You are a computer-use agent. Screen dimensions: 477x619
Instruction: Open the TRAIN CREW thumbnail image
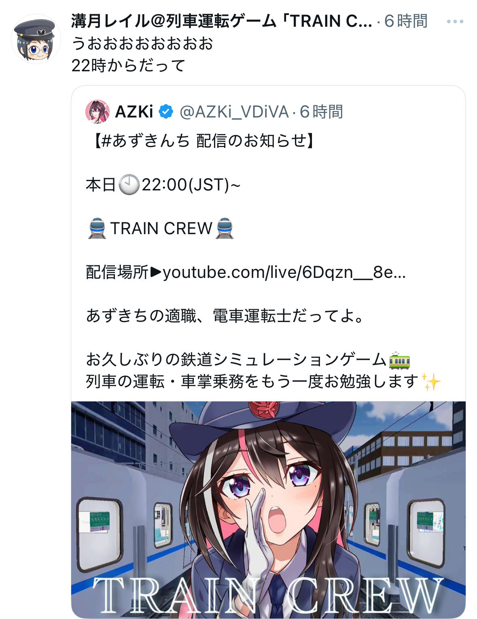click(x=268, y=510)
